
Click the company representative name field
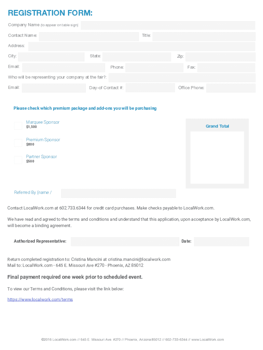point(182,78)
